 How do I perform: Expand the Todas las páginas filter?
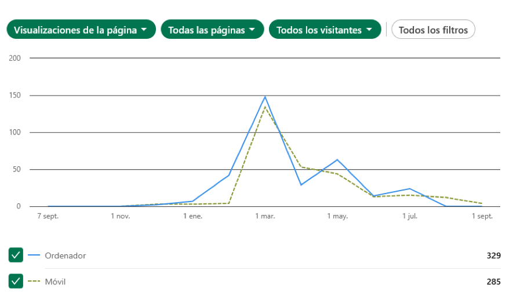212,30
